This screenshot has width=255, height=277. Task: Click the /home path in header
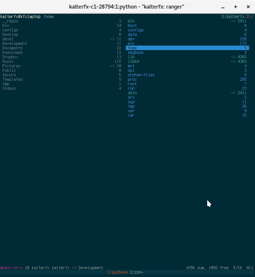pyautogui.click(x=49, y=16)
